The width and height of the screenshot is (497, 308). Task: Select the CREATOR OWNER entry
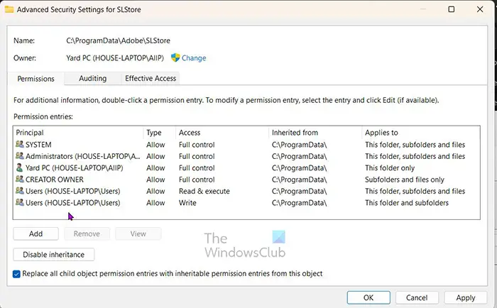[246, 180]
